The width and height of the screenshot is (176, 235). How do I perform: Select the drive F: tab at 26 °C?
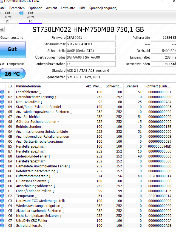tap(31, 17)
